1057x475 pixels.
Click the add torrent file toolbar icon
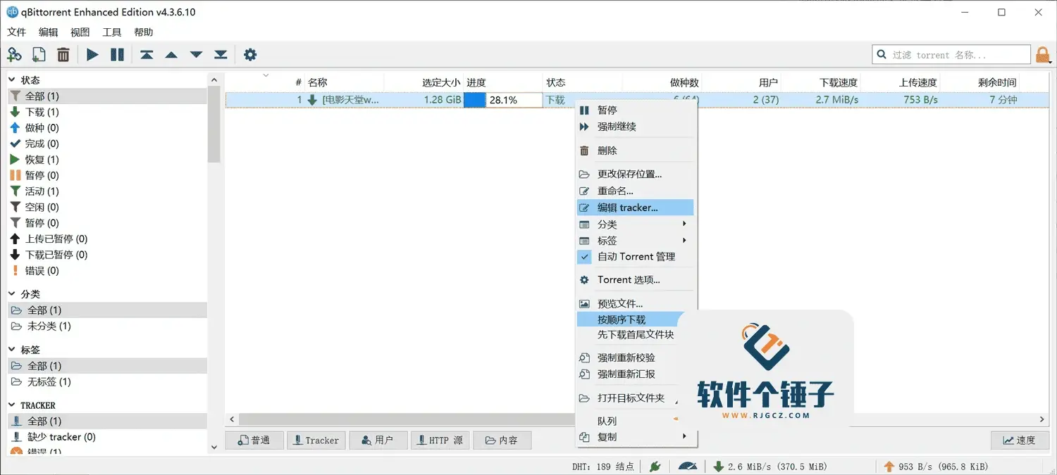click(x=39, y=54)
